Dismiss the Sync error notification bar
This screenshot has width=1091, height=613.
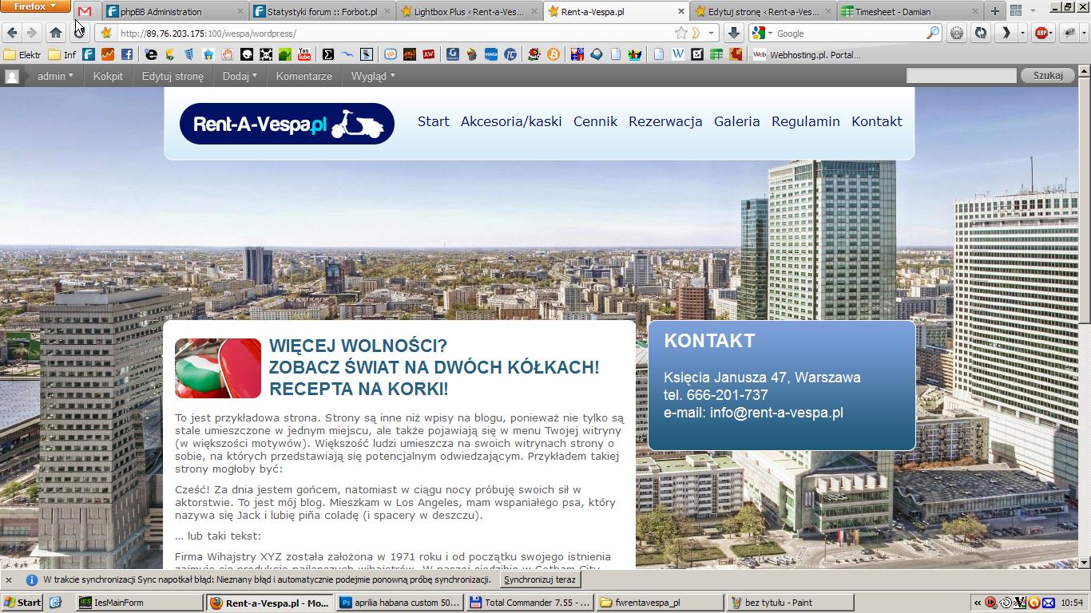coord(9,580)
